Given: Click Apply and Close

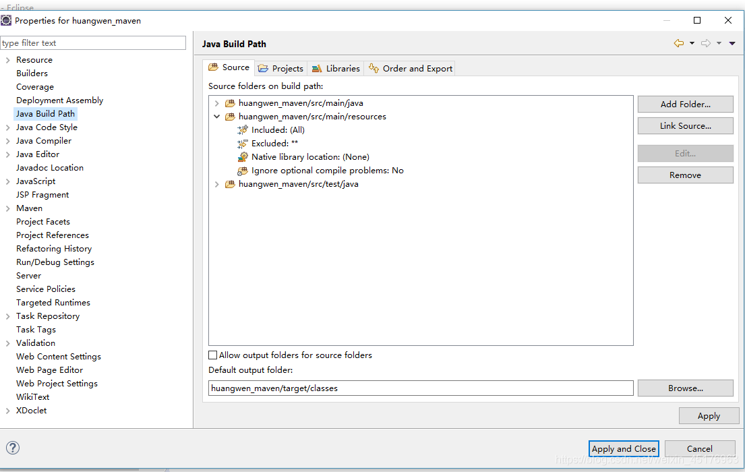Looking at the screenshot, I should click(624, 448).
